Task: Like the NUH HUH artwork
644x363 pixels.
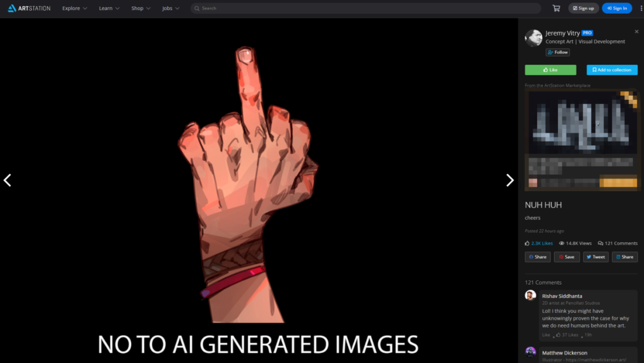Action: tap(550, 70)
